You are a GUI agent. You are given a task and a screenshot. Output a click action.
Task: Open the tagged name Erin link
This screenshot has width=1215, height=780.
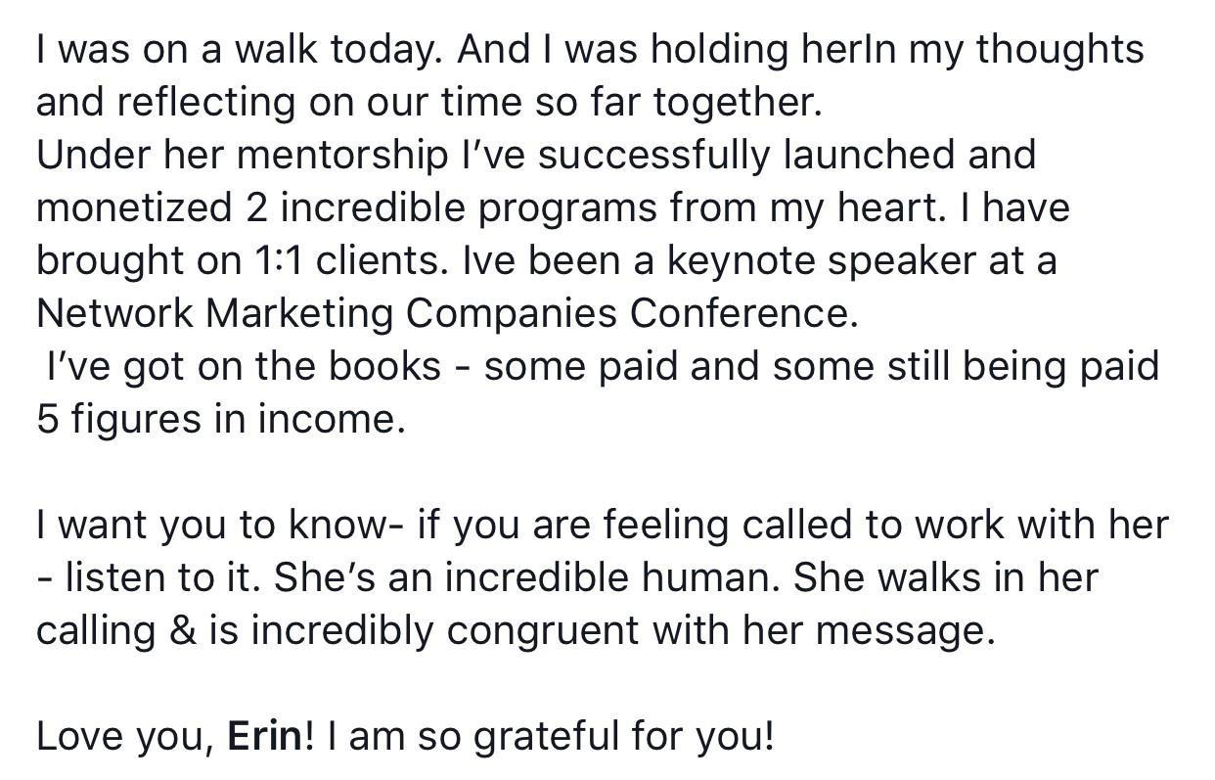265,736
